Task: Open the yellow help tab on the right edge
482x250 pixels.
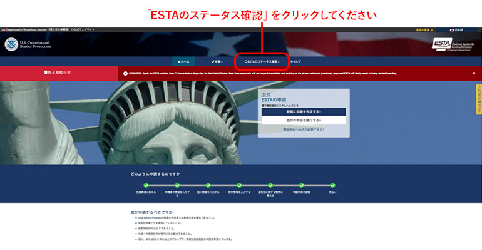Action: coord(479,99)
